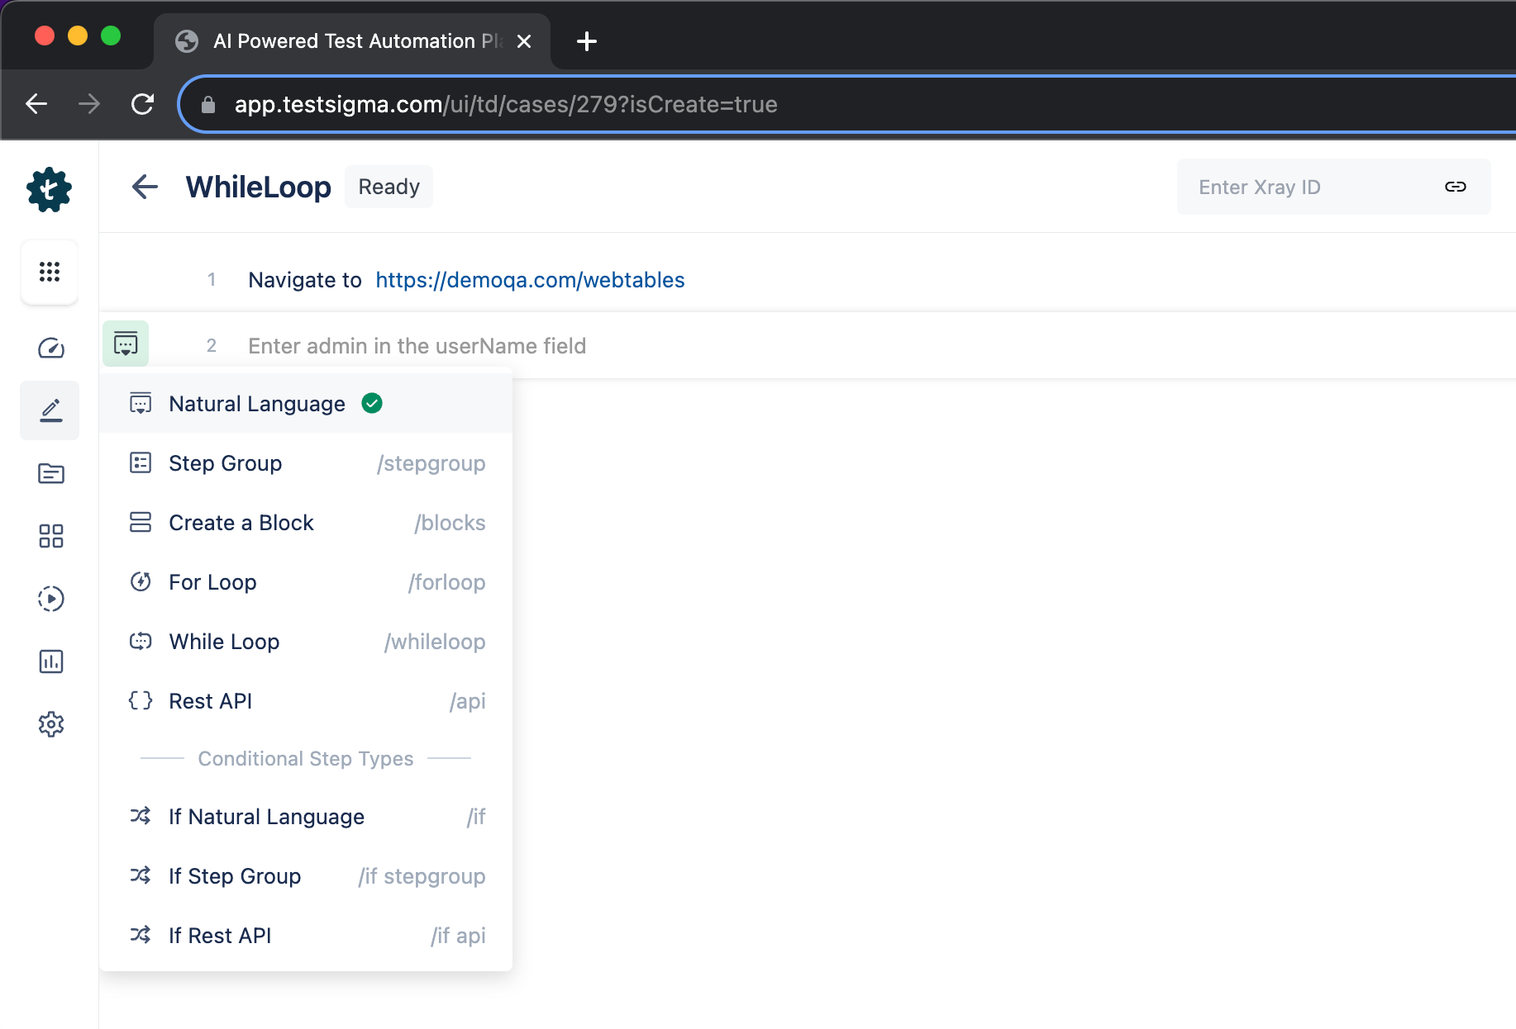Click the Testsigma gear logo
The width and height of the screenshot is (1516, 1029).
(50, 190)
